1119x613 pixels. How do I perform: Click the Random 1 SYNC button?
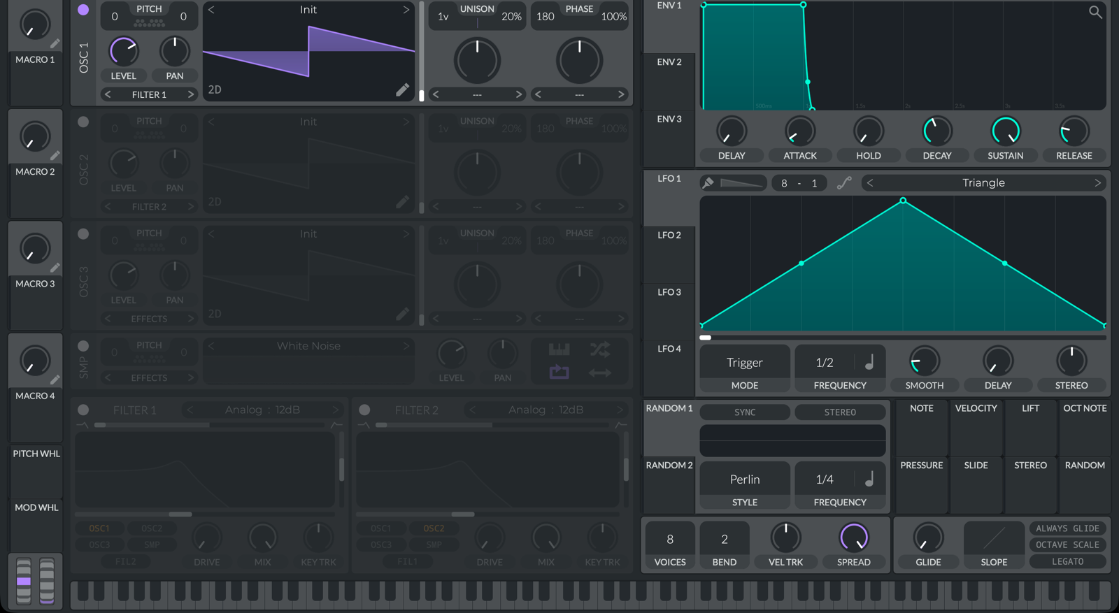coord(745,412)
